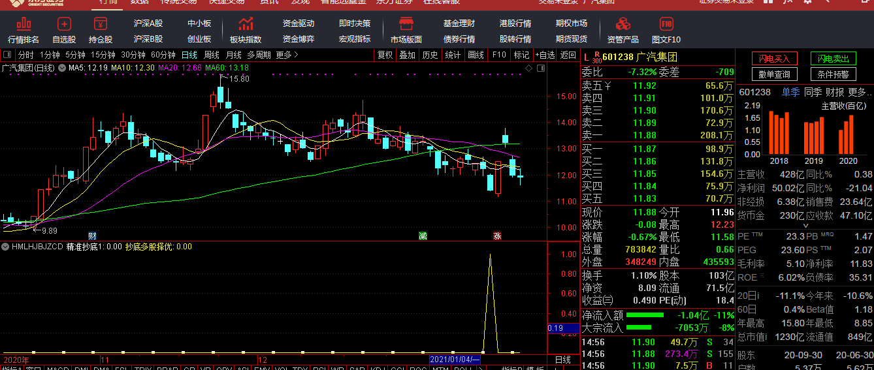
Task: Open 撤单查询 order cancel query
Action: pyautogui.click(x=774, y=74)
